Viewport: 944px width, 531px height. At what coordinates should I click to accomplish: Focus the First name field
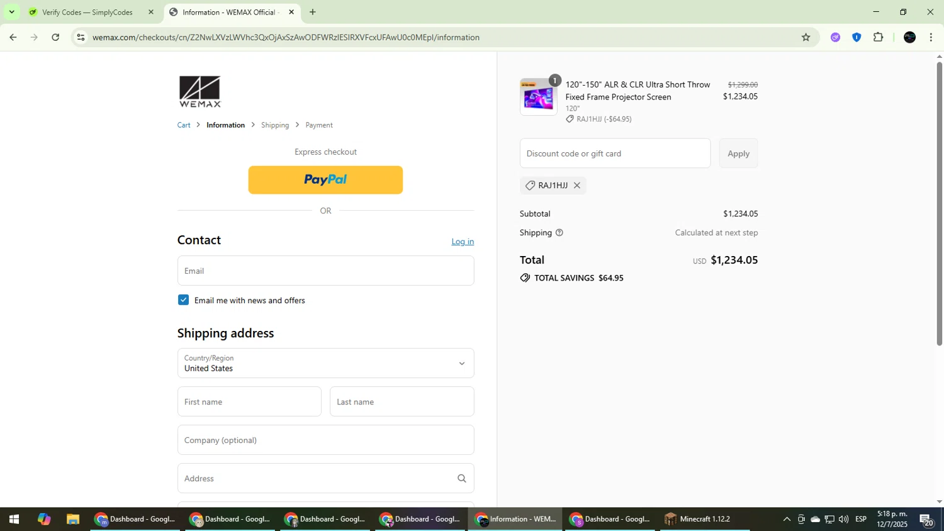[x=249, y=401]
